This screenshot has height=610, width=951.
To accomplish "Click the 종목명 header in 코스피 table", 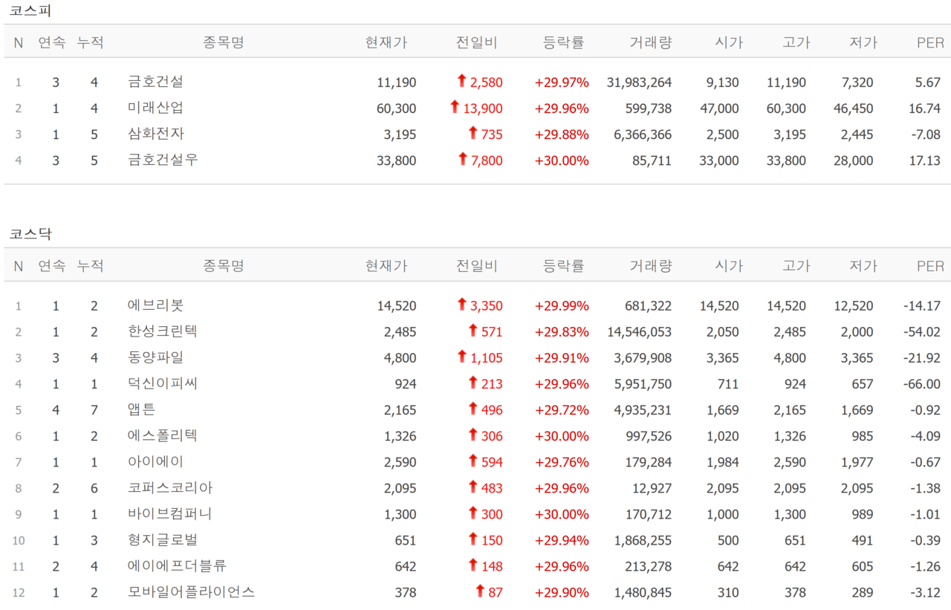I will point(223,42).
